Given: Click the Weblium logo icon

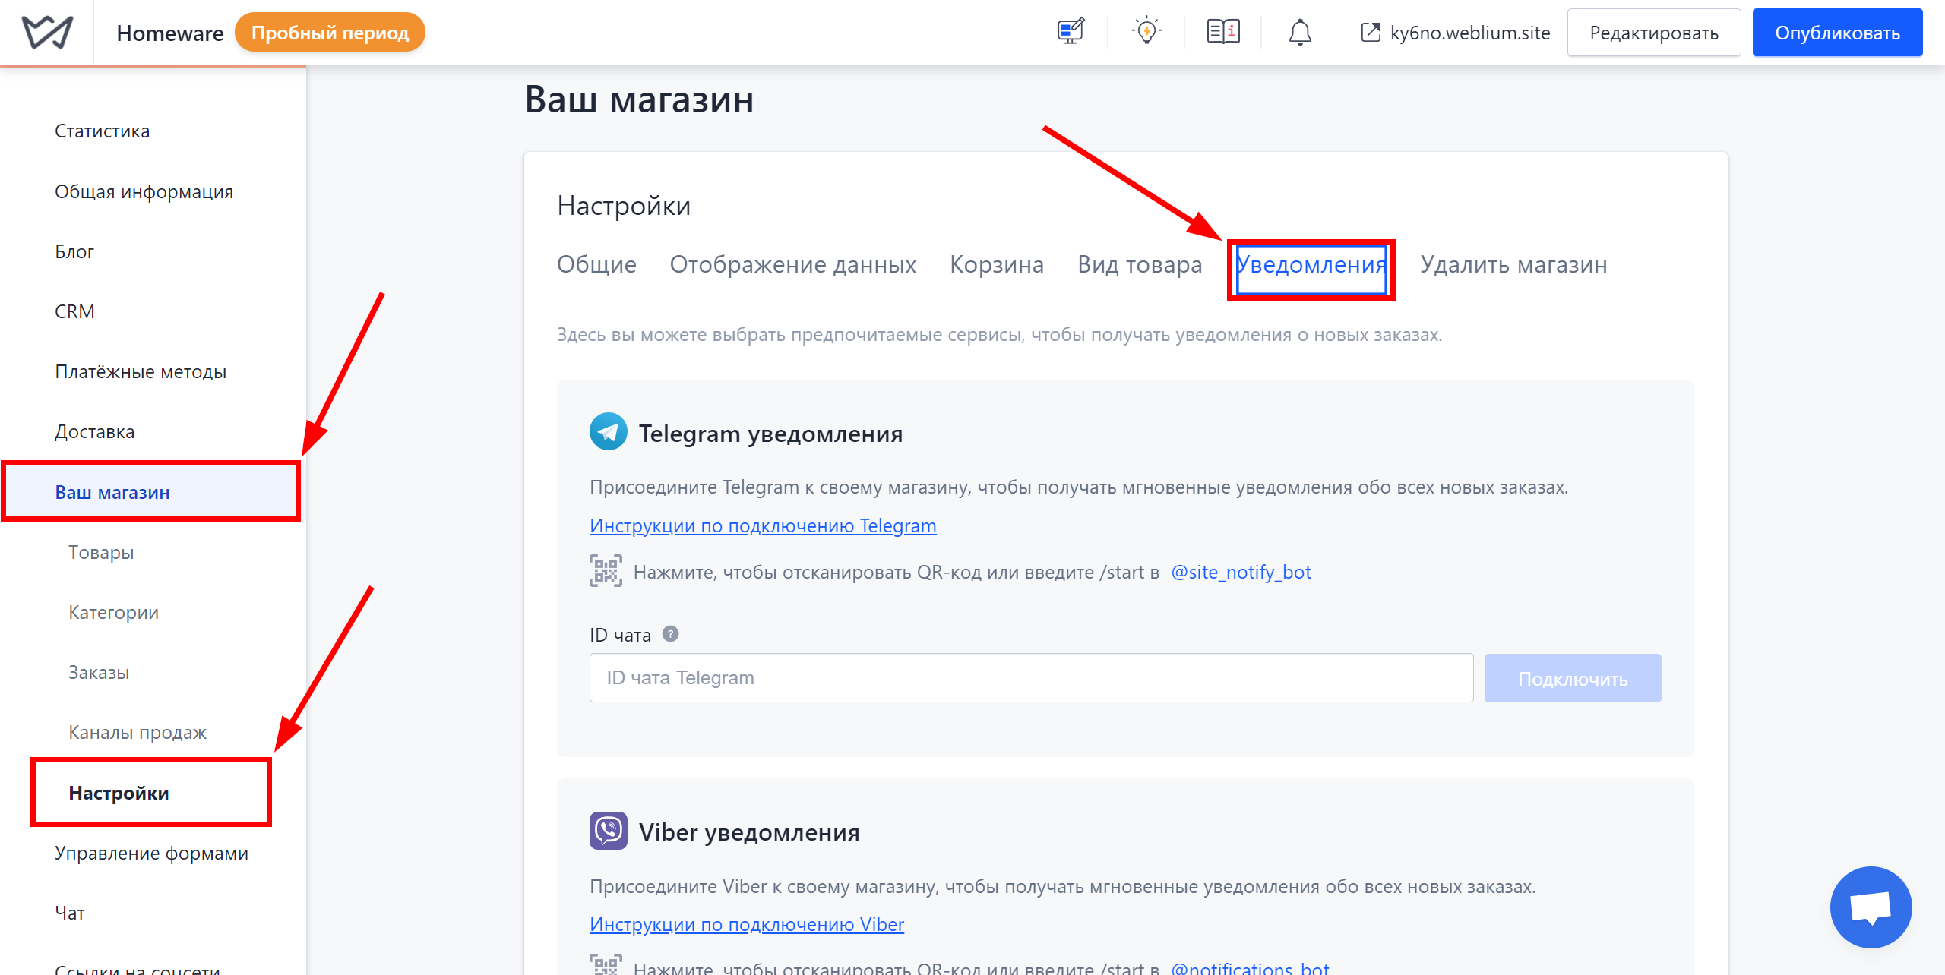Looking at the screenshot, I should (47, 33).
